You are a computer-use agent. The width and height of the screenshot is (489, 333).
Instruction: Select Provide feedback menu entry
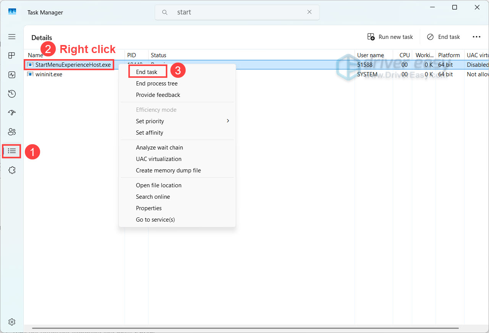point(158,95)
